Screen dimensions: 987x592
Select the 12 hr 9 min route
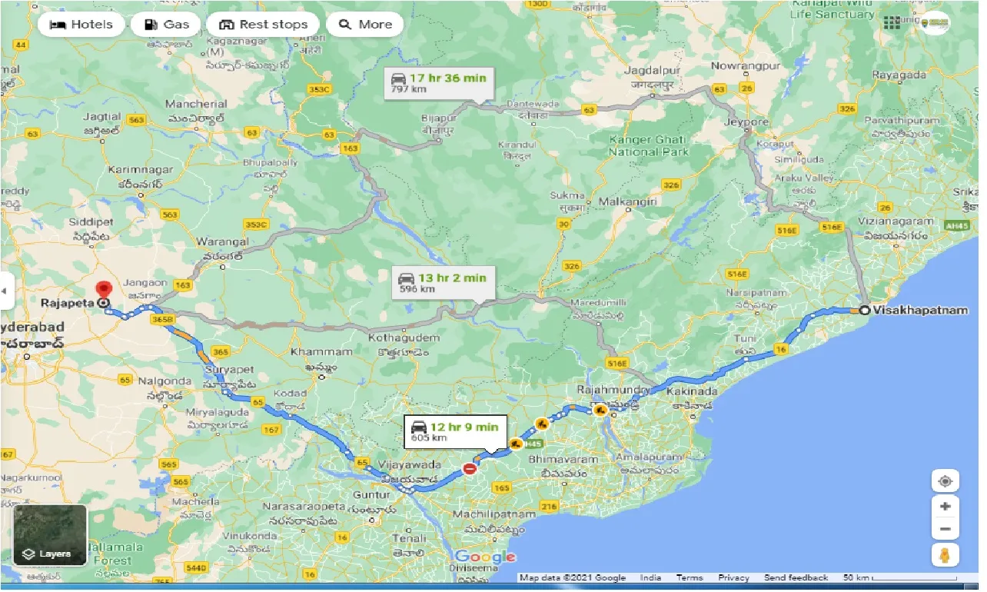click(x=454, y=431)
